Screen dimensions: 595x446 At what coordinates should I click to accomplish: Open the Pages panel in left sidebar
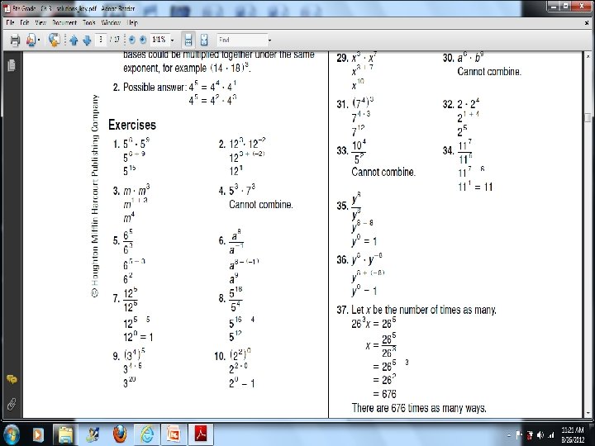point(12,65)
